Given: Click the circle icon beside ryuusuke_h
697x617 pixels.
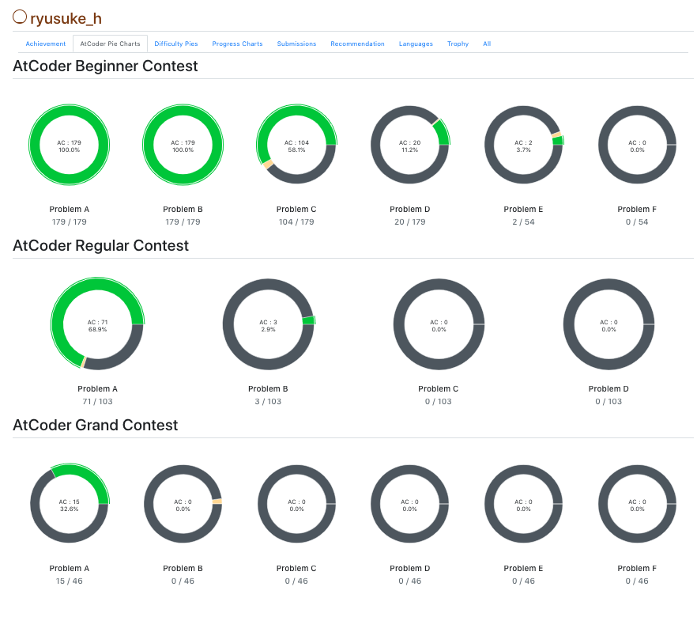Looking at the screenshot, I should (x=20, y=17).
